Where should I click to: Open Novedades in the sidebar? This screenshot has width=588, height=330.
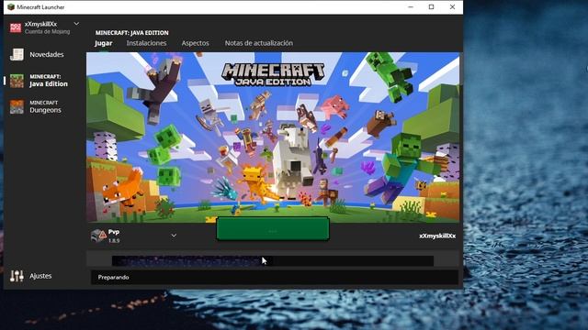tap(47, 55)
